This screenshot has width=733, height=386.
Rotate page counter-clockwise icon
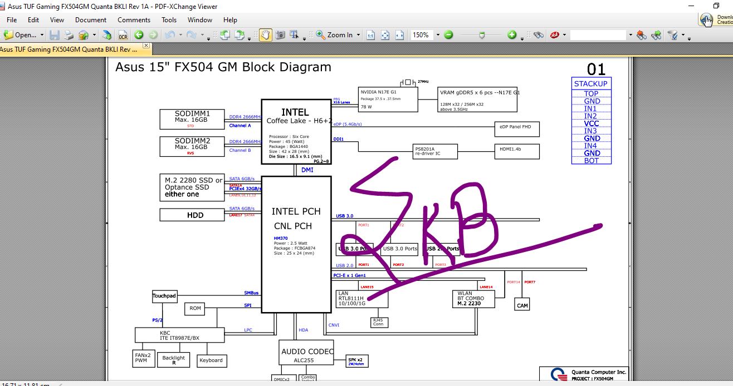(224, 35)
